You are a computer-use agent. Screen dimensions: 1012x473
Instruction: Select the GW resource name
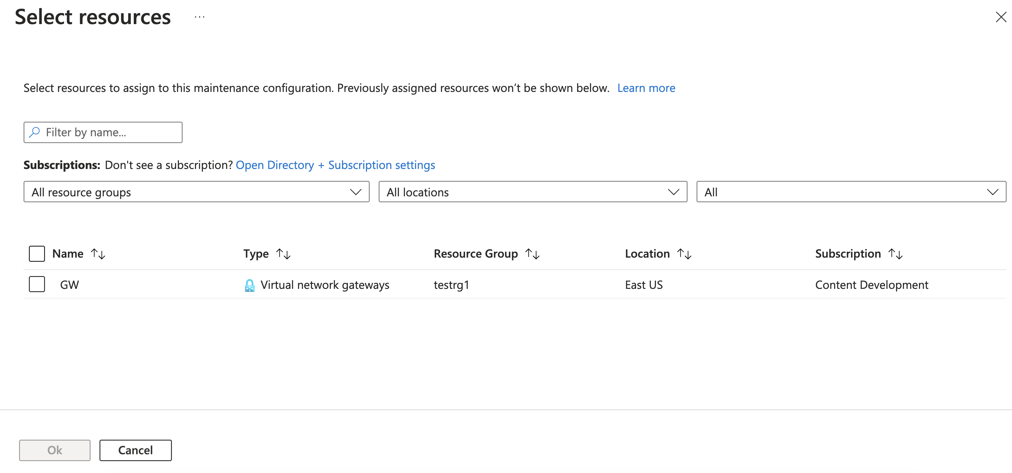(x=69, y=285)
